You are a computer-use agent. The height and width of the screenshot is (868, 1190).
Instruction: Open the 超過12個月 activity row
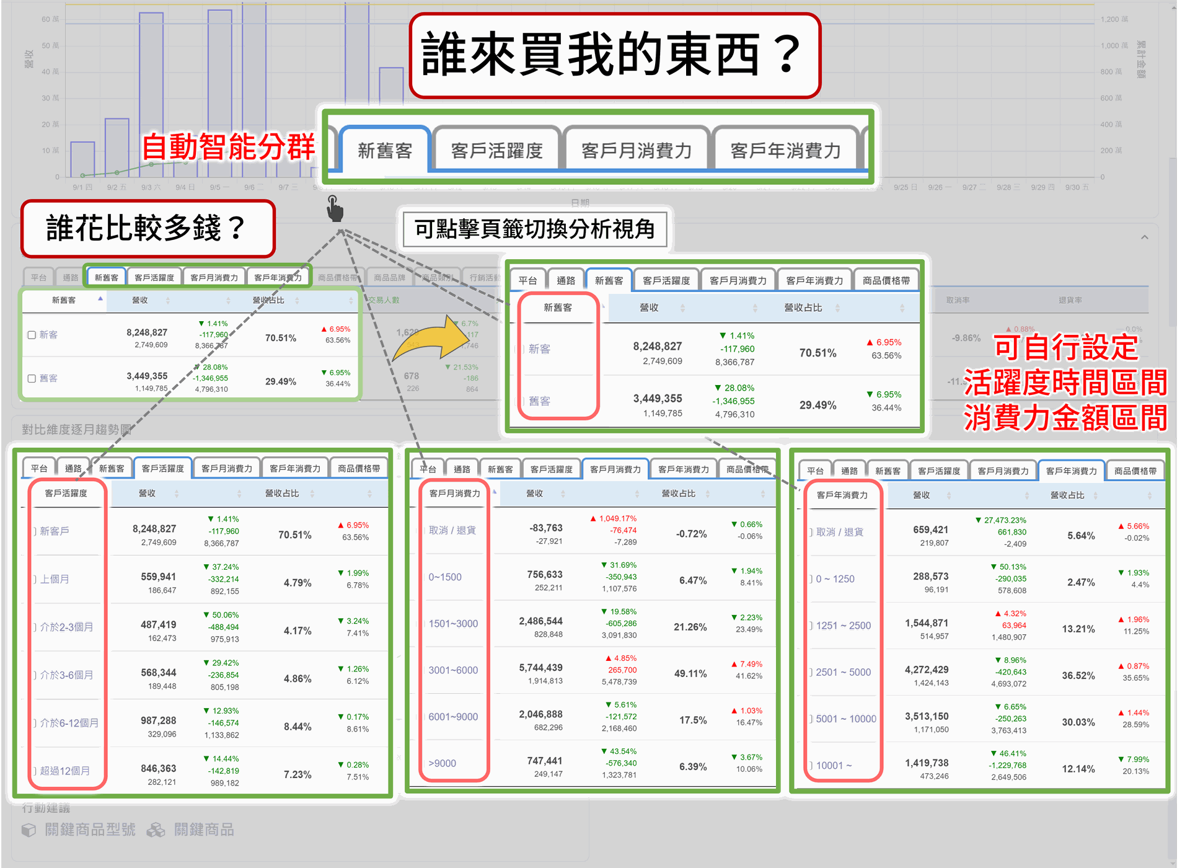64,771
